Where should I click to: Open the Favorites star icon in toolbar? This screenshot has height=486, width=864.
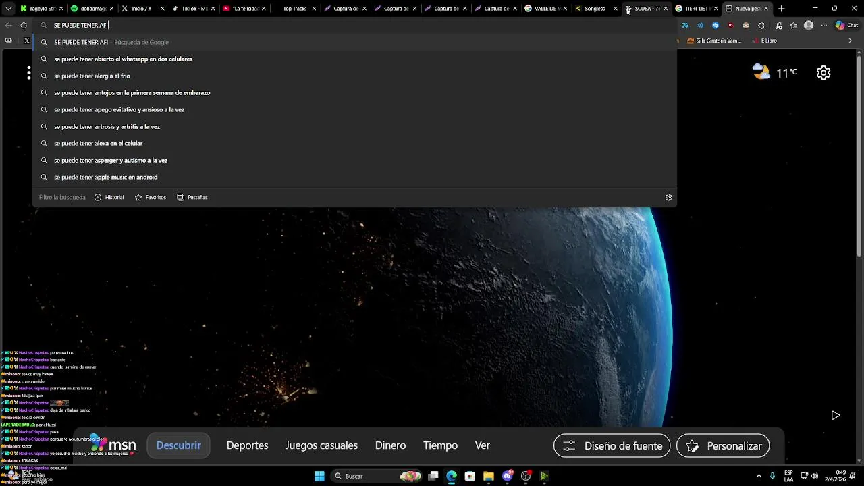pos(794,26)
